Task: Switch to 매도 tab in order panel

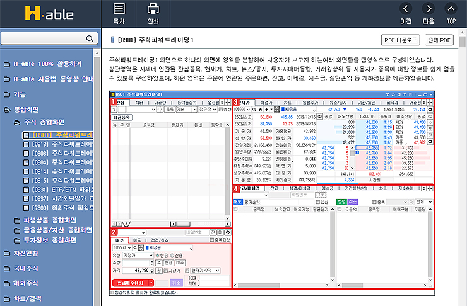Action: click(x=137, y=240)
